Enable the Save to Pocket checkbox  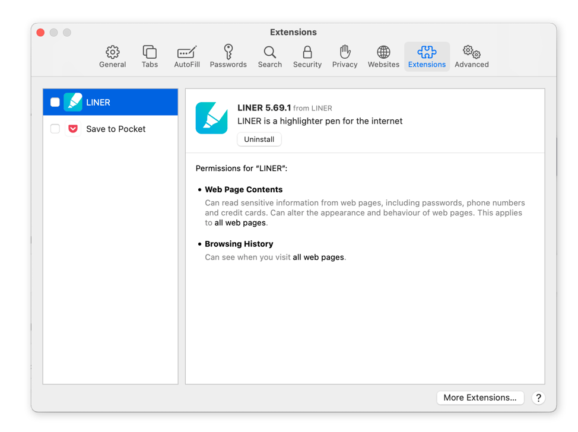(55, 129)
